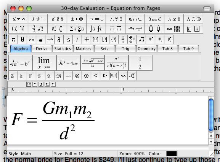Image resolution: width=220 pixels, height=162 pixels.
Task: Select the center tab stop button
Action: point(35,84)
